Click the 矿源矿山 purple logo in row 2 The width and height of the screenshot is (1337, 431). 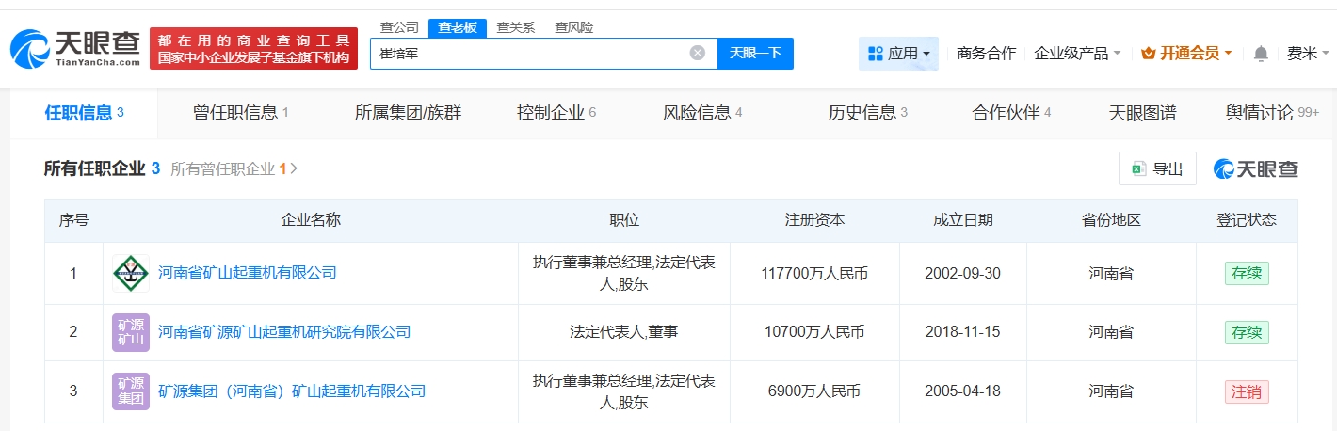tap(130, 332)
